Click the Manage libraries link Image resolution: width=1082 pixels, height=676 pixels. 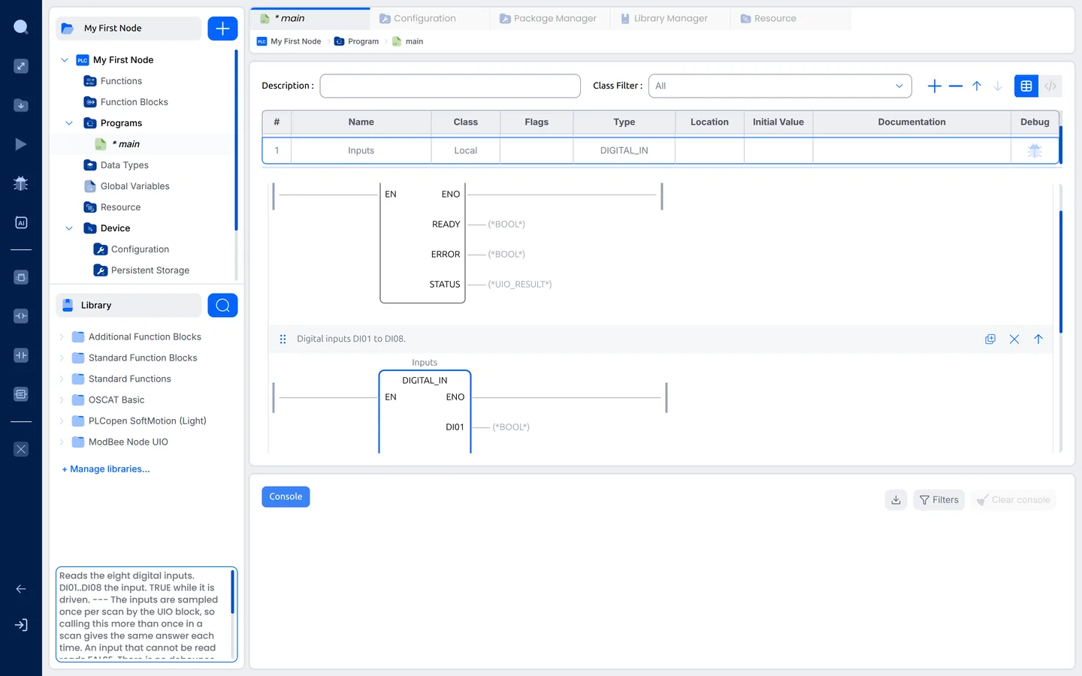click(x=106, y=469)
